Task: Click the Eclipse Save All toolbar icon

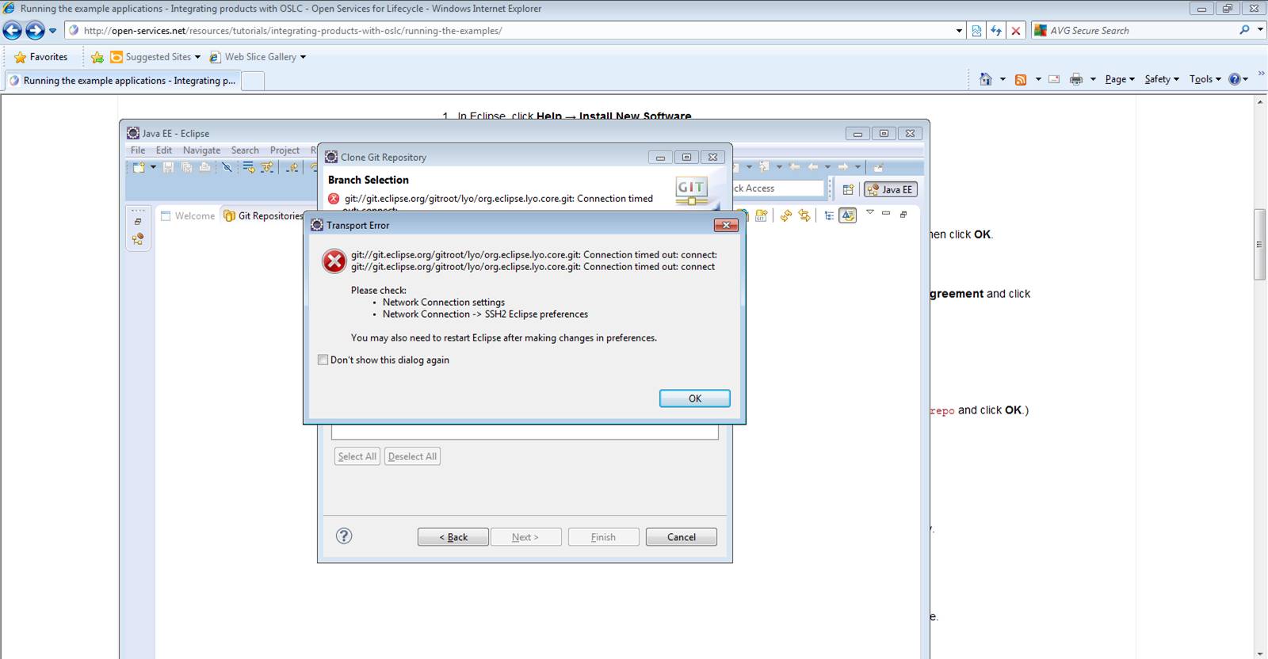Action: tap(187, 167)
